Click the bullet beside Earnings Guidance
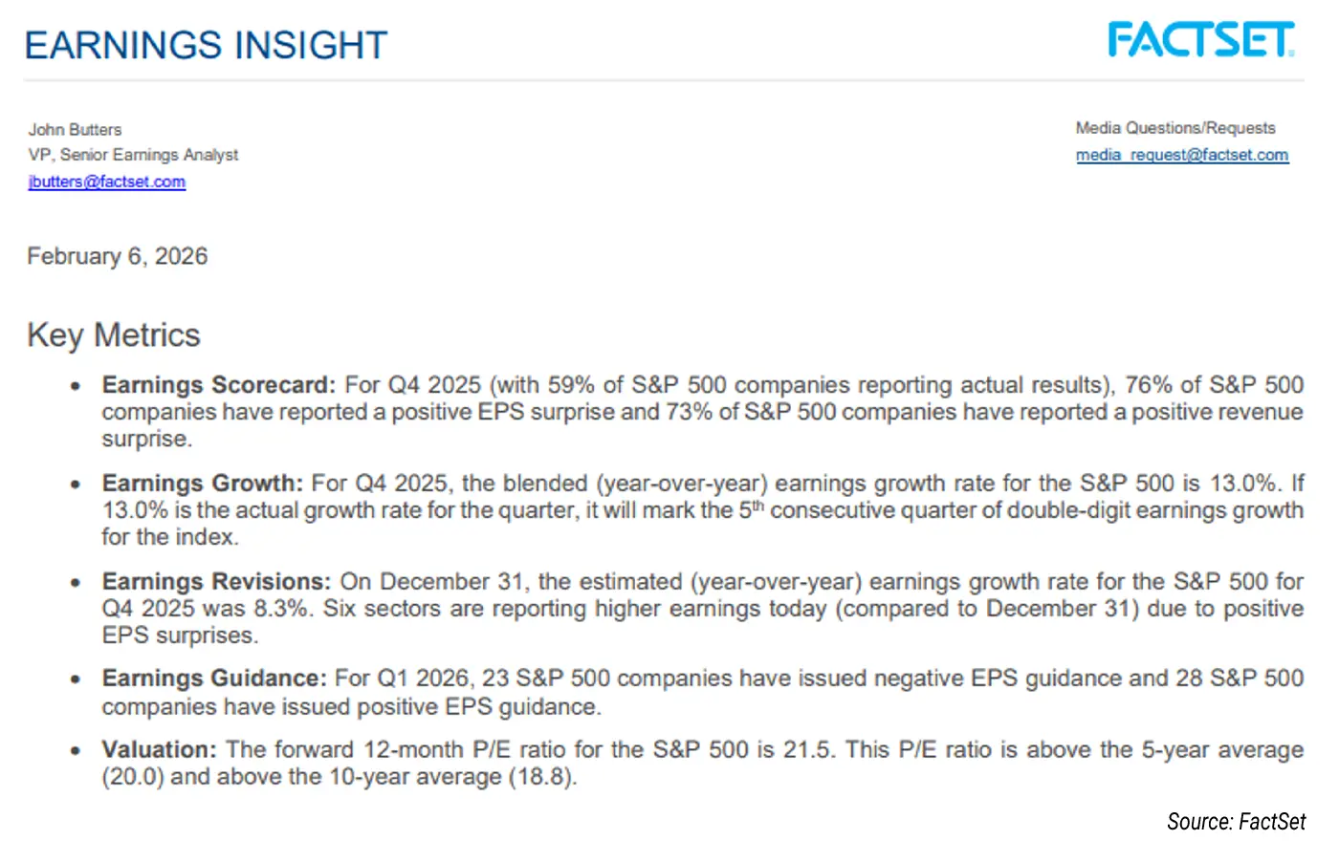 tap(75, 679)
